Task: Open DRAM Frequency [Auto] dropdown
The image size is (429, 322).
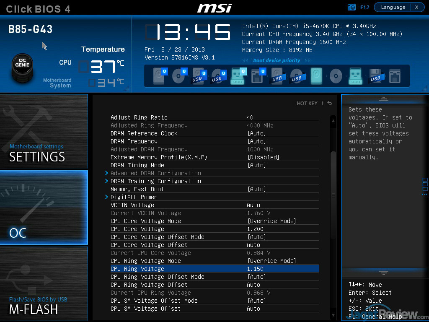Action: click(x=257, y=141)
